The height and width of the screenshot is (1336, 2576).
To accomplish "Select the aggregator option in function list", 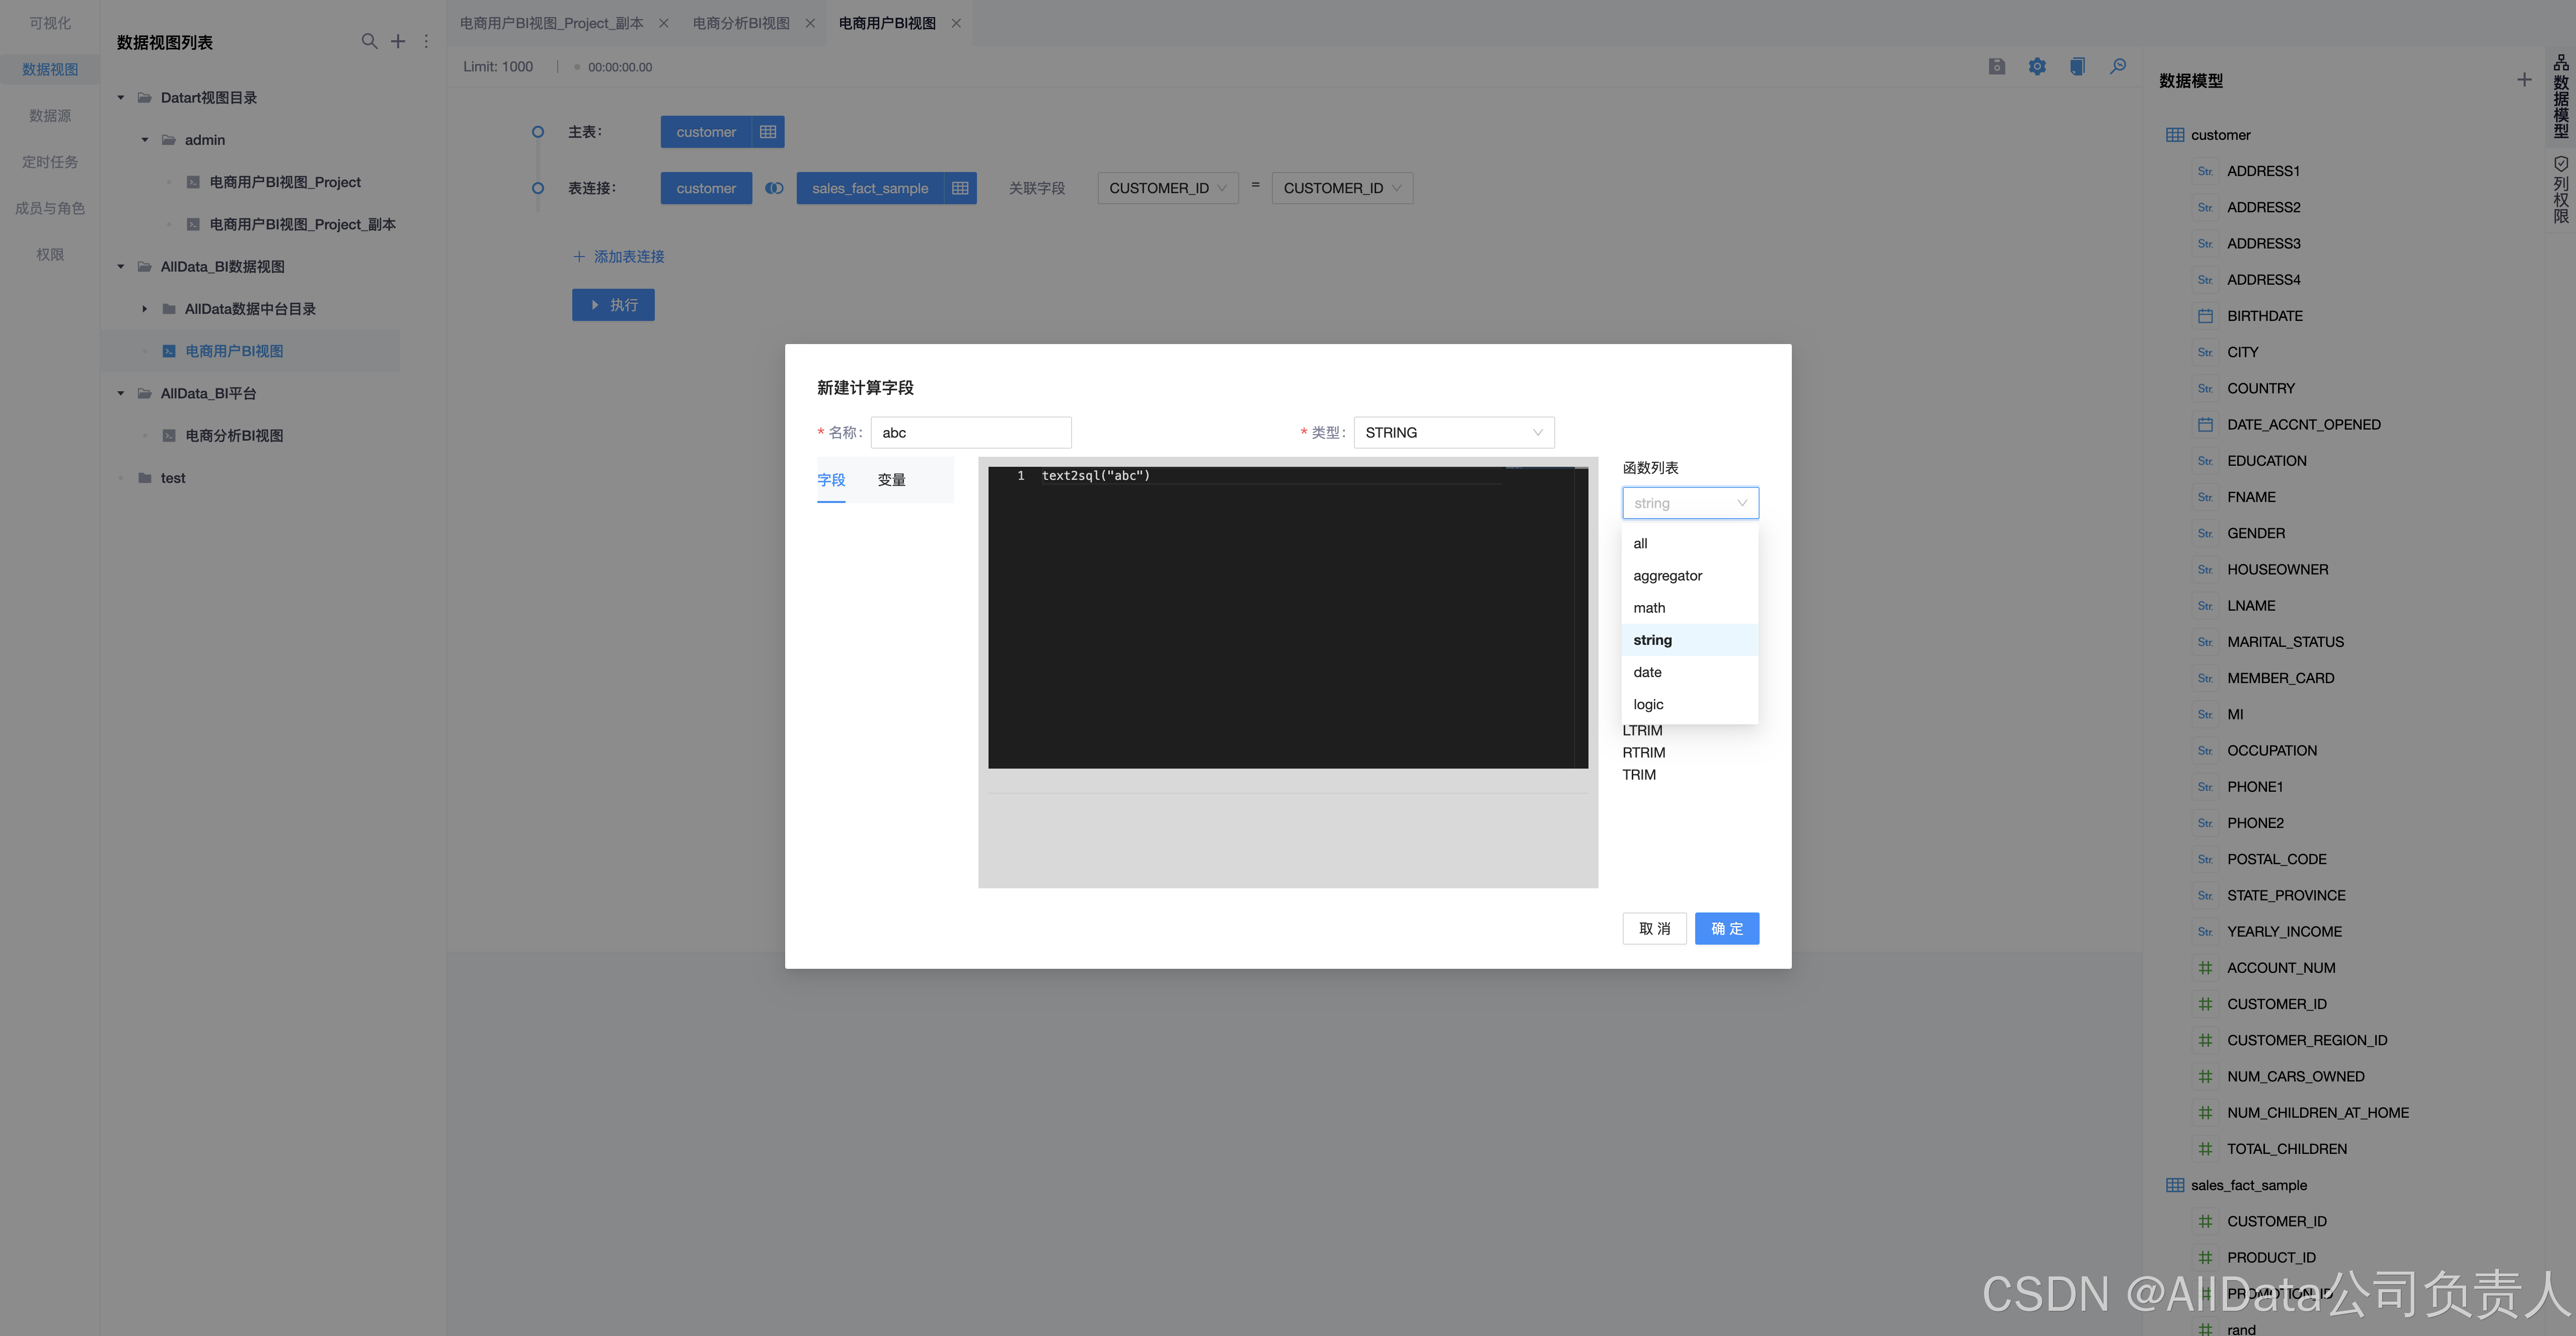I will pos(1667,575).
